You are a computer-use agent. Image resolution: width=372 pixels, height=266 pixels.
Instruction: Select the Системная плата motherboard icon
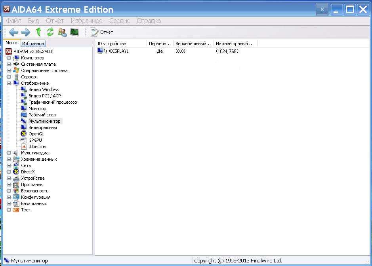click(16, 64)
